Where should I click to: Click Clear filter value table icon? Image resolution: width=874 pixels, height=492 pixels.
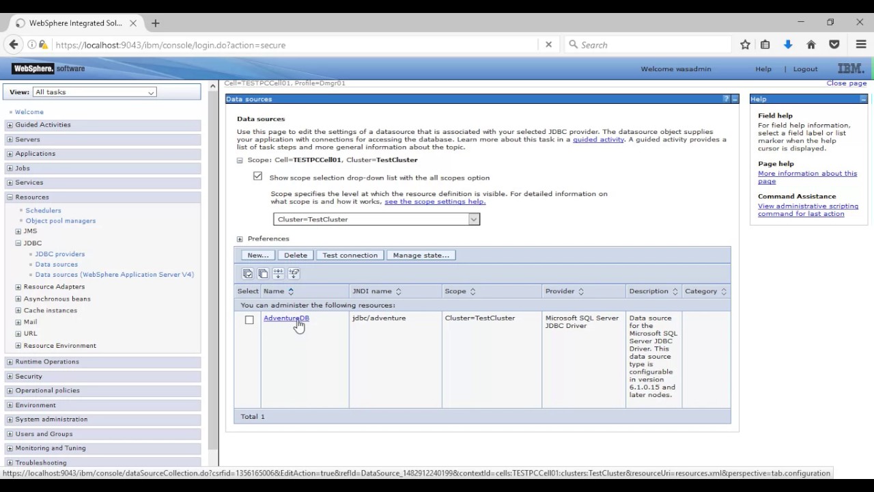(294, 273)
